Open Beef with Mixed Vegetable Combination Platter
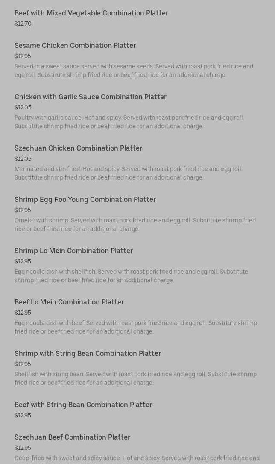The height and width of the screenshot is (464, 275). 91,13
